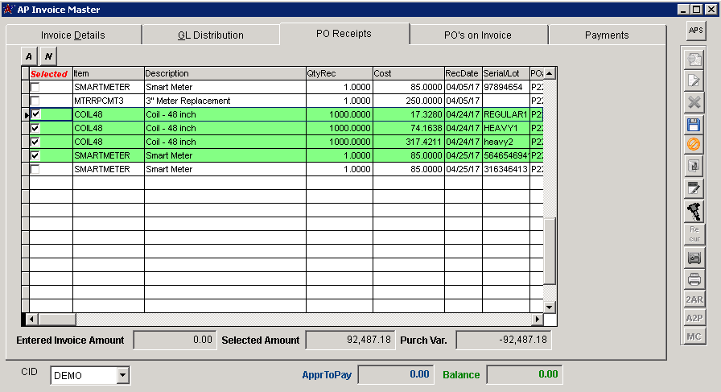Click the 2AR toolbar button
The width and height of the screenshot is (721, 392).
[x=694, y=299]
